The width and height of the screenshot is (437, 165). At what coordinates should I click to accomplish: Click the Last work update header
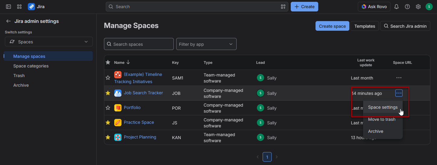coord(366,63)
